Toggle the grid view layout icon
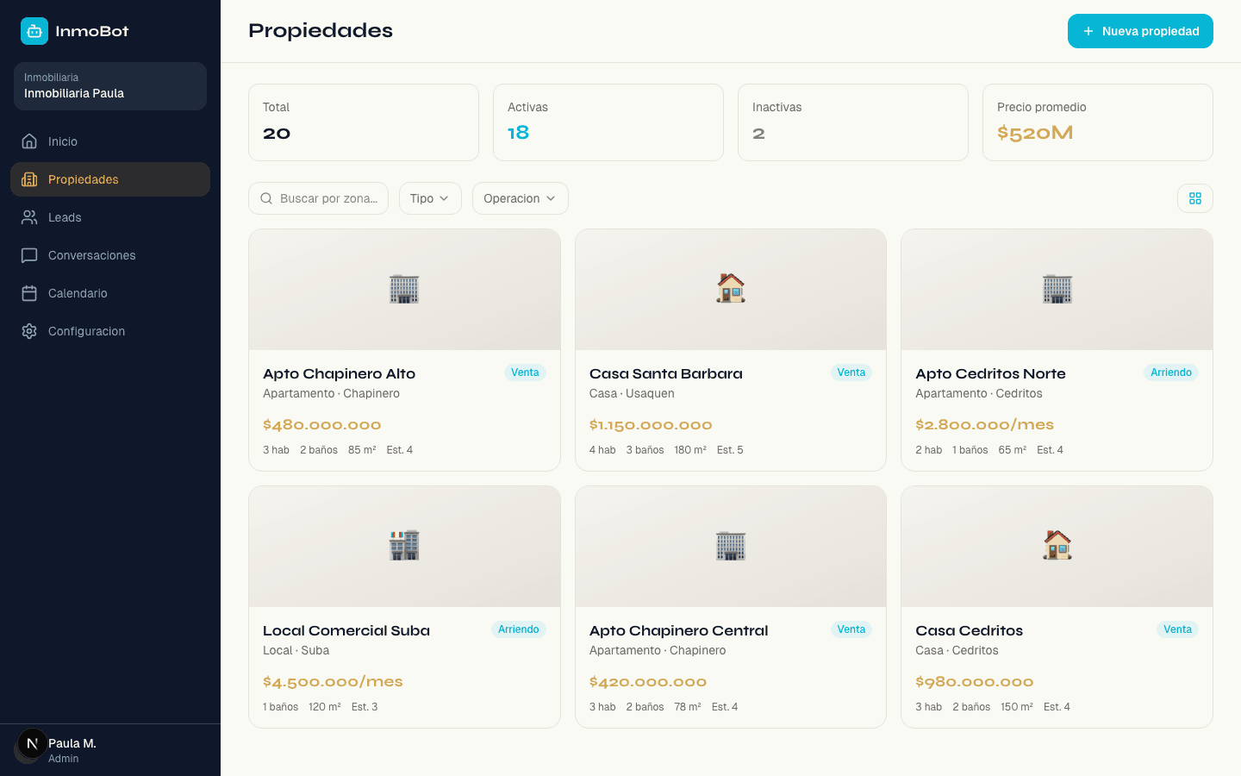The width and height of the screenshot is (1241, 776). tap(1194, 198)
